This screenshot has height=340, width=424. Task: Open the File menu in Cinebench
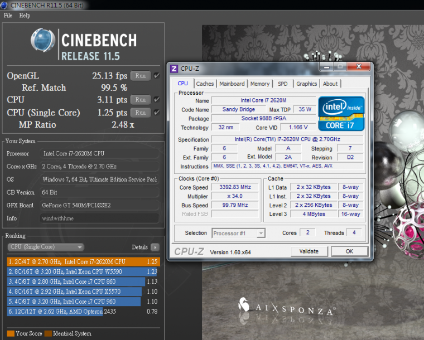tap(8, 16)
